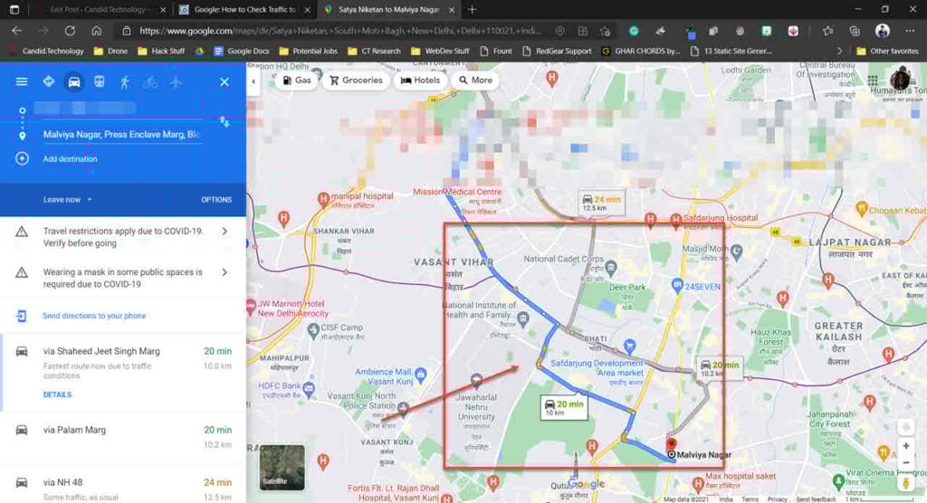Viewport: 927px width, 503px height.
Task: Click Virat Cinema map marker
Action: (838, 481)
